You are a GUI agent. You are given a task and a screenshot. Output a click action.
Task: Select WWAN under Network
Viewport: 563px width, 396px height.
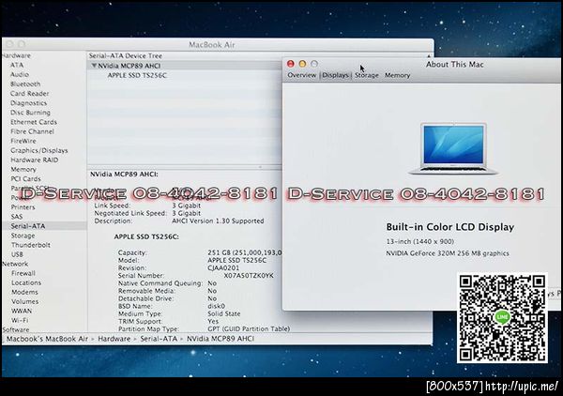pos(22,311)
